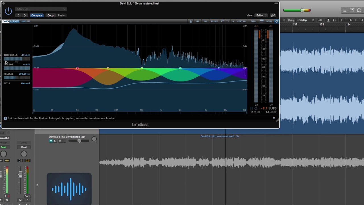Open SETUP in Limitless toolbar
Screen dimensions: 364x205
click(269, 21)
